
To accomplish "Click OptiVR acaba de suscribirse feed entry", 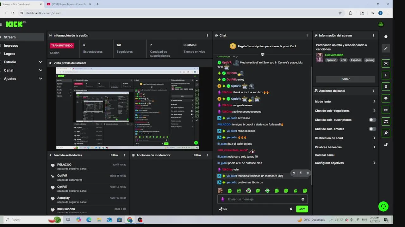I will [89, 178].
